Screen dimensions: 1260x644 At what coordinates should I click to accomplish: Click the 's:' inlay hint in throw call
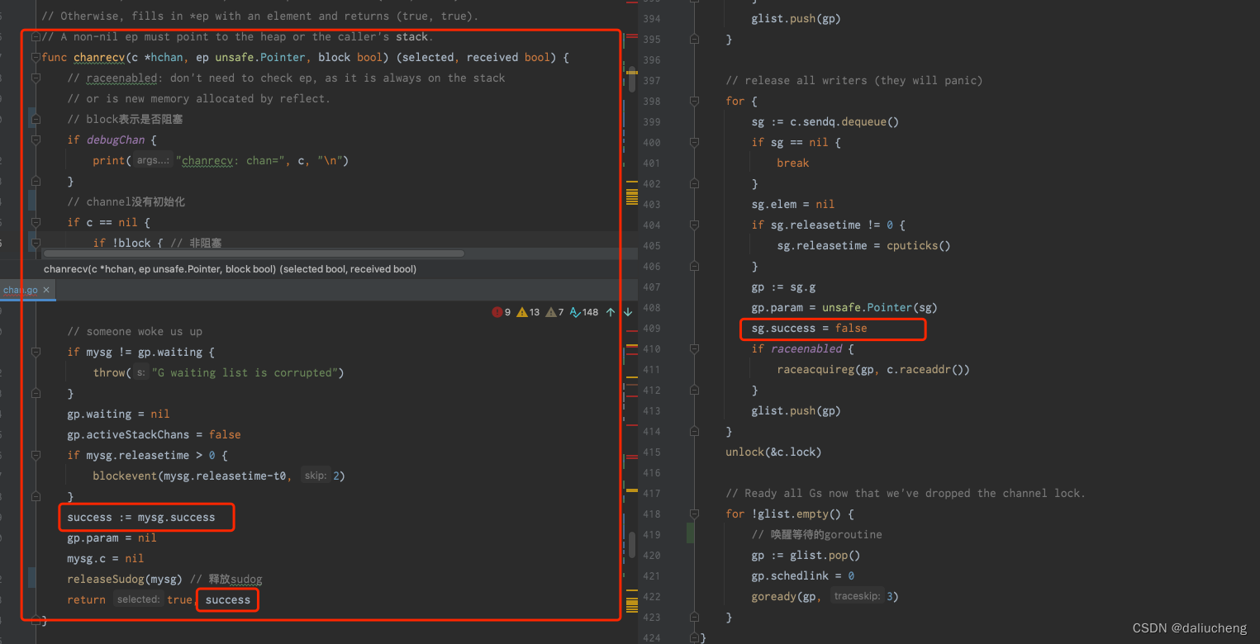coord(140,372)
